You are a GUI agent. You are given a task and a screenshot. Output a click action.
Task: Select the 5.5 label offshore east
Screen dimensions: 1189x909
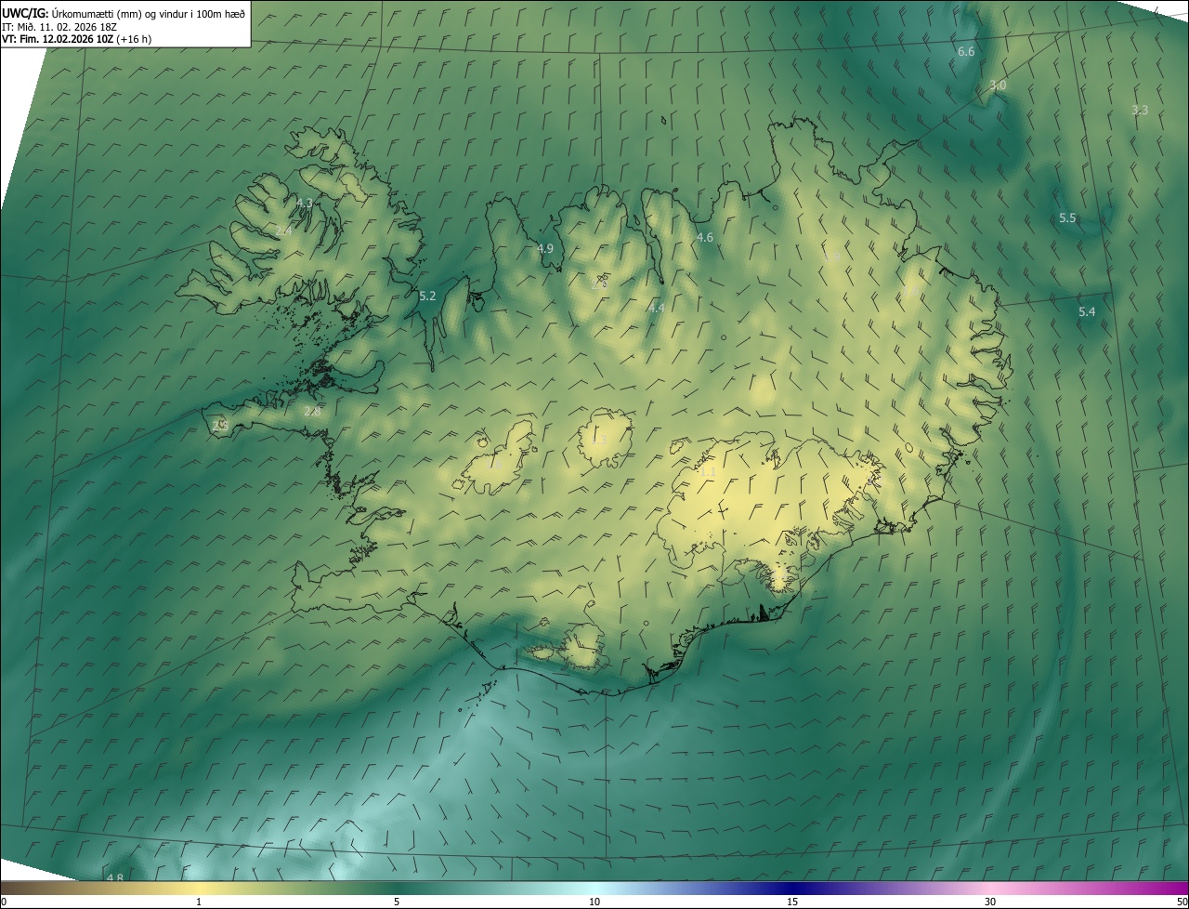pos(1067,218)
